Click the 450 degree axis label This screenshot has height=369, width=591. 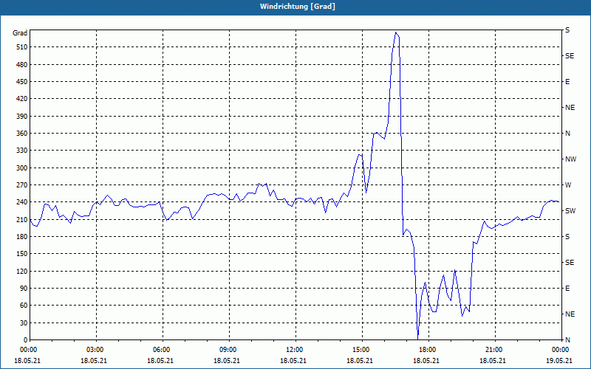[21, 82]
